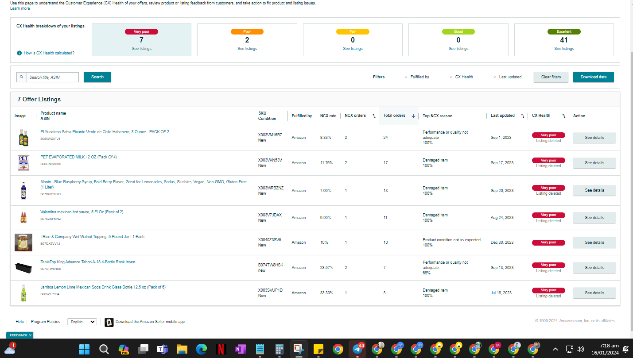Open Sticky Notes from taskbar

point(318,349)
